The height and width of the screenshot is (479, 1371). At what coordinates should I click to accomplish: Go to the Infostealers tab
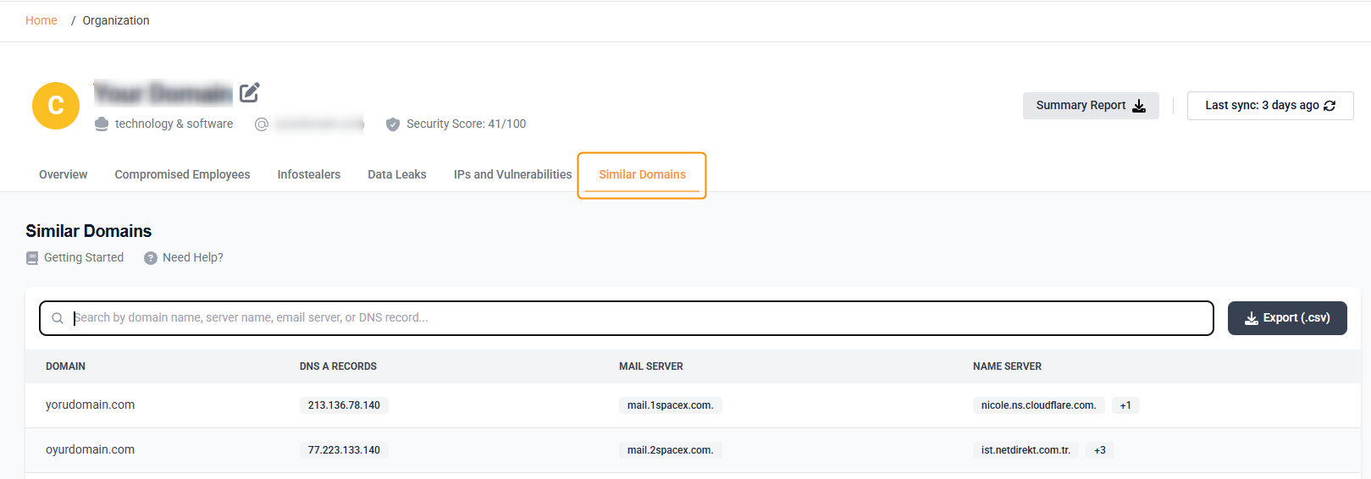pyautogui.click(x=309, y=174)
